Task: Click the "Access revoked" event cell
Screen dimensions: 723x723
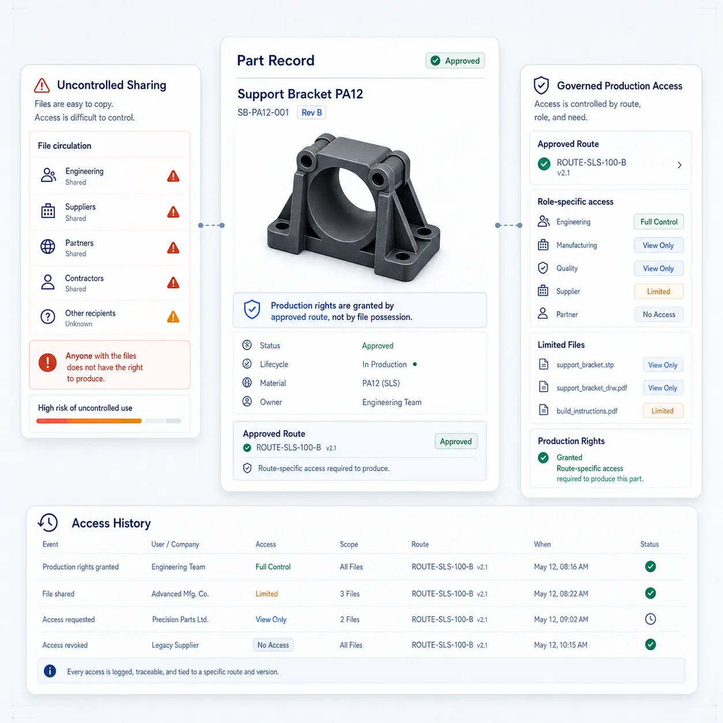Action: click(x=65, y=645)
